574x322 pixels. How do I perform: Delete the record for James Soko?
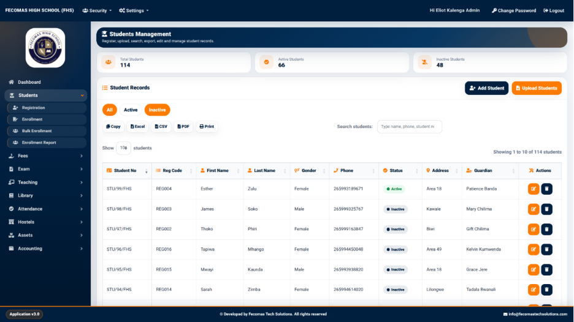tap(546, 209)
